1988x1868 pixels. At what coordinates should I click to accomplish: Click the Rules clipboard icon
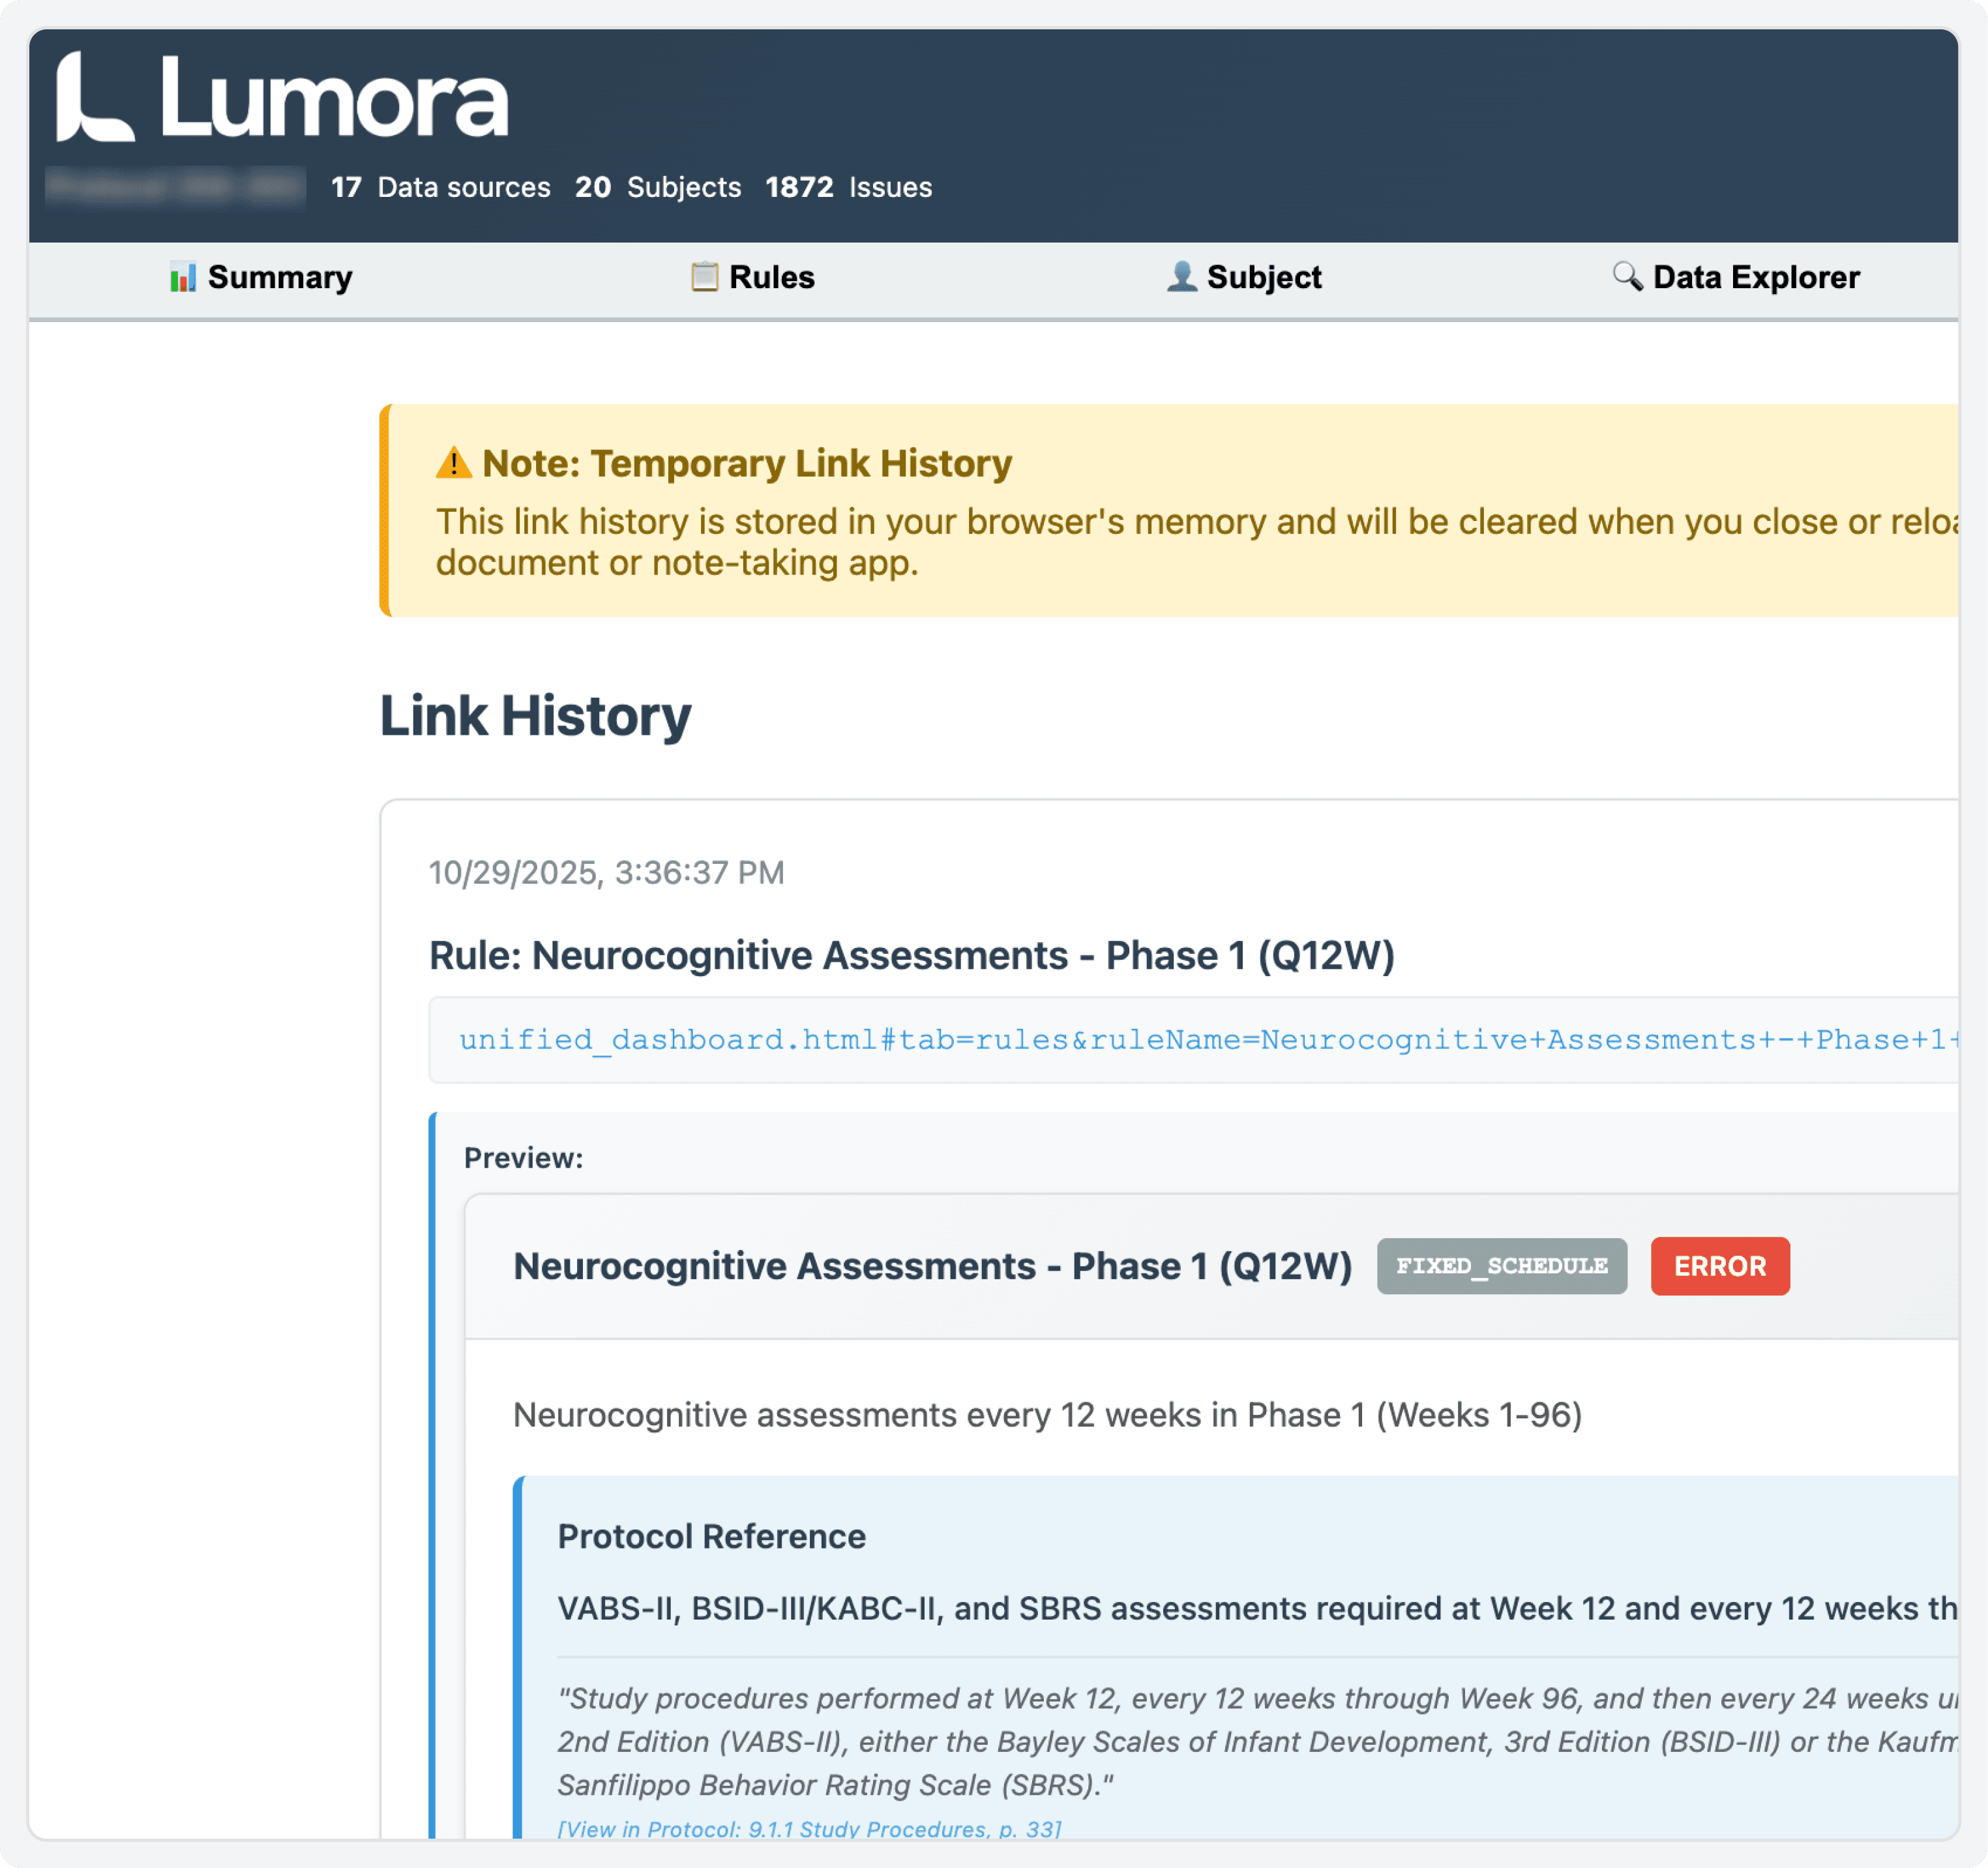tap(704, 277)
